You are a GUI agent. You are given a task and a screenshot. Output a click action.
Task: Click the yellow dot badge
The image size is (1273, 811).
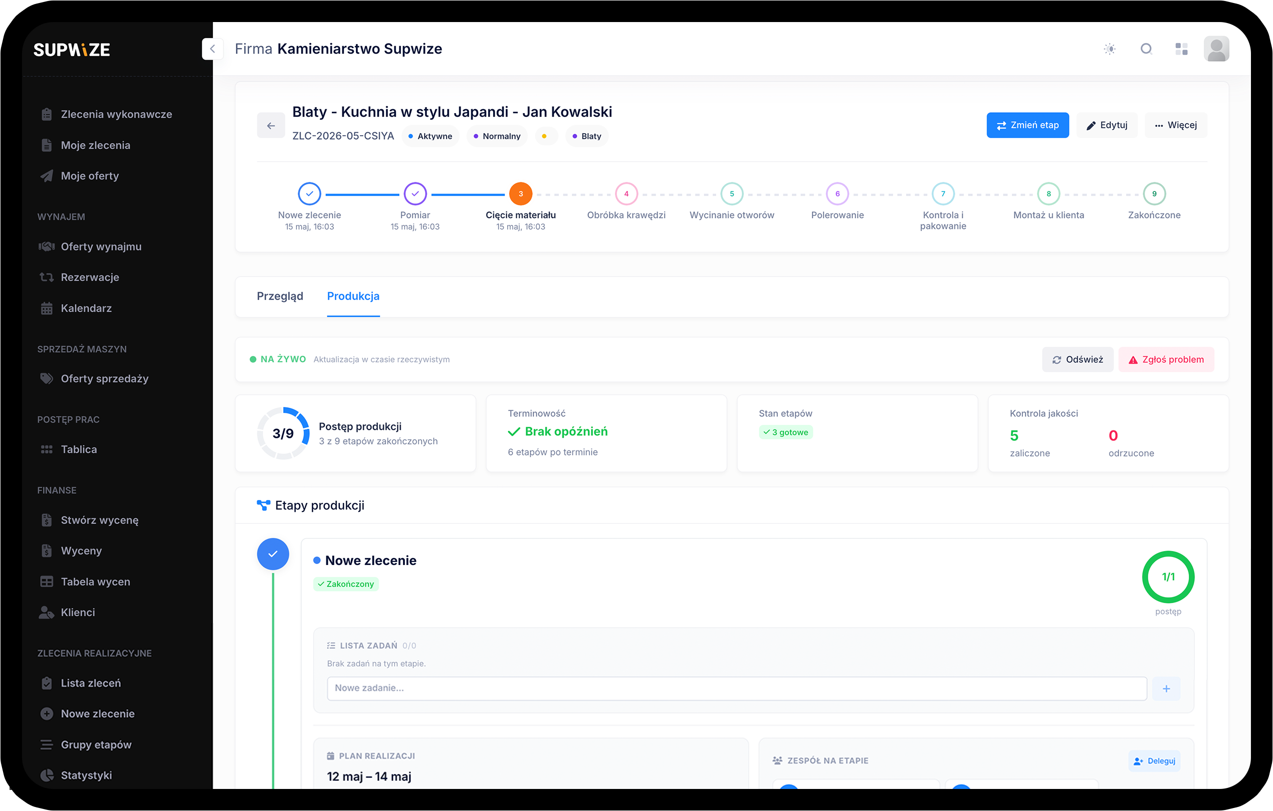tap(546, 136)
